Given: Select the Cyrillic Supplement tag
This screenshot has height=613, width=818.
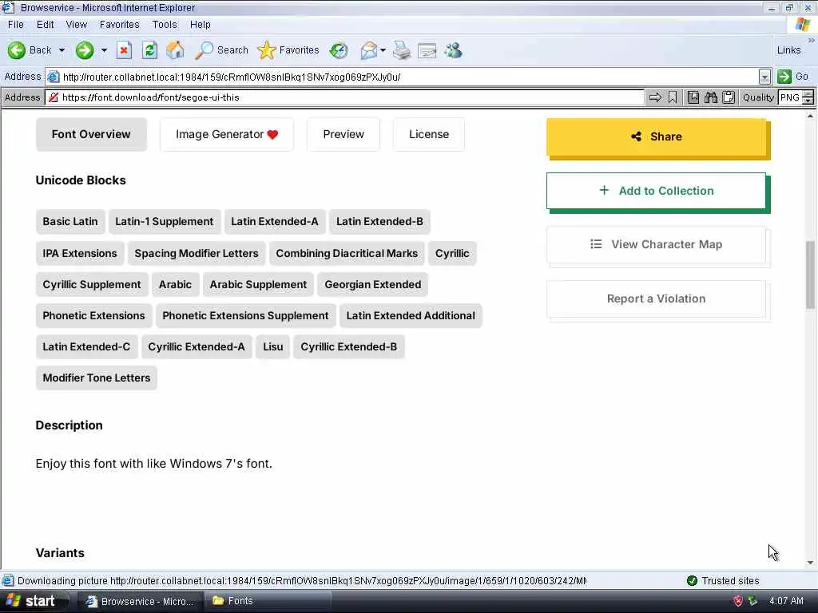Looking at the screenshot, I should [92, 285].
